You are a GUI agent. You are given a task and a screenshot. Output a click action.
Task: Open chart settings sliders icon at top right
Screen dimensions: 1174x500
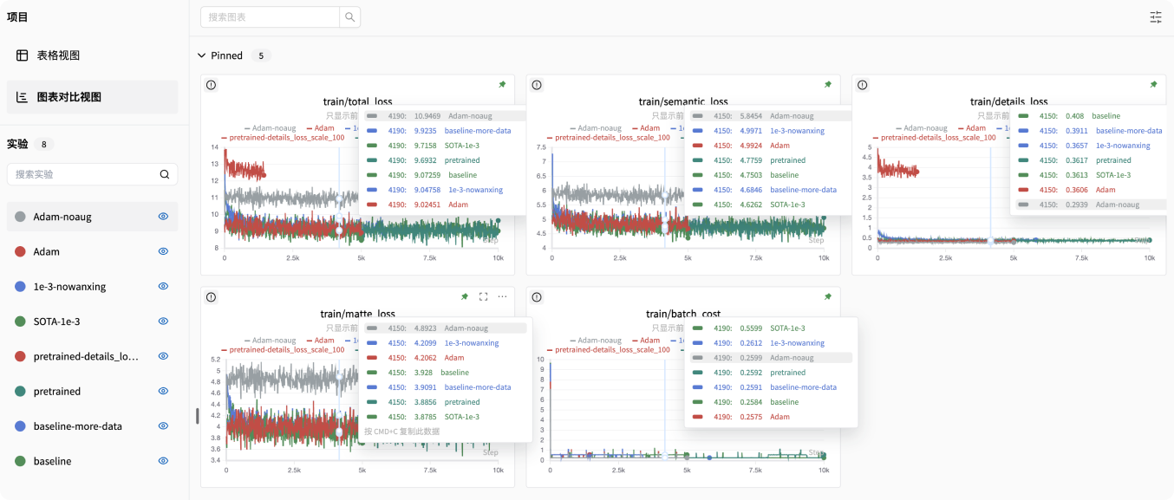click(x=1155, y=17)
